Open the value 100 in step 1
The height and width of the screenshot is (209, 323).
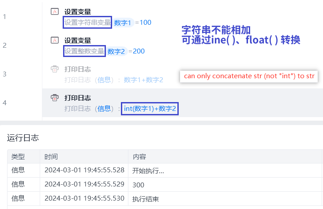pyautogui.click(x=146, y=22)
